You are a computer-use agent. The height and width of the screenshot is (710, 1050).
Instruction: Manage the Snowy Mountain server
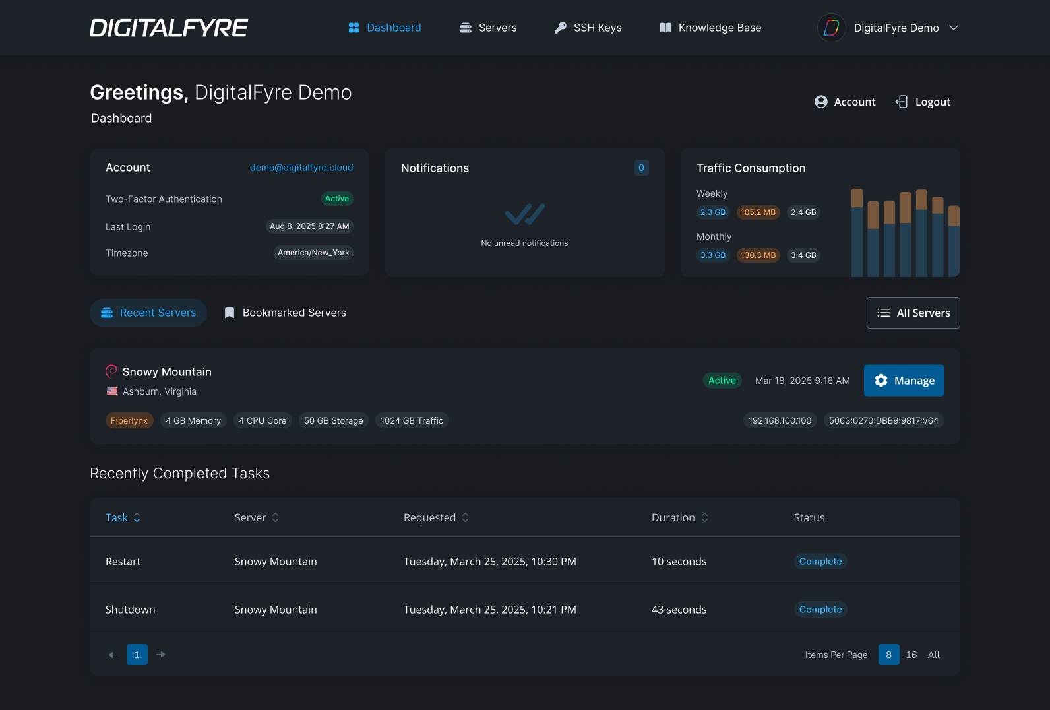[904, 381]
